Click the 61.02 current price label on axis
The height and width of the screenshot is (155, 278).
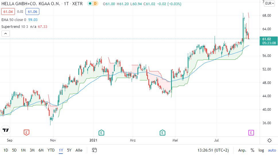(269, 41)
